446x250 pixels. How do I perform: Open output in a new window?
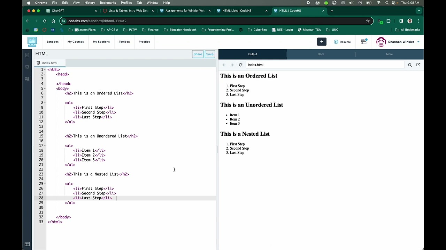(418, 65)
